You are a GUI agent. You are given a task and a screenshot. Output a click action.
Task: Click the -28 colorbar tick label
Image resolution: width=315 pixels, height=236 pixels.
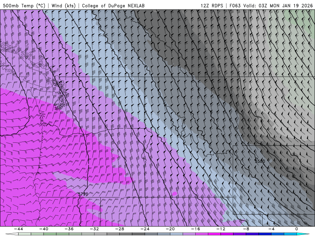[120, 229]
